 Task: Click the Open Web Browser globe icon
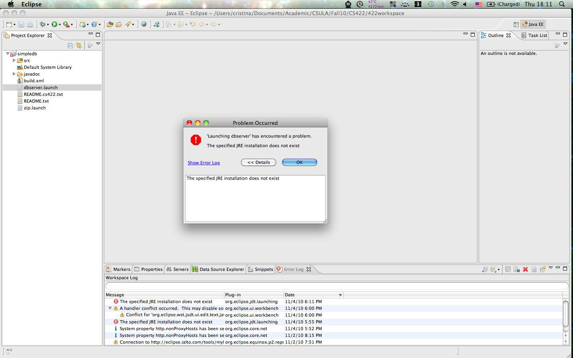[x=144, y=24]
